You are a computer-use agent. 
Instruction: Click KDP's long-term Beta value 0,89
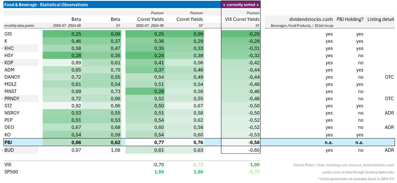(76, 63)
